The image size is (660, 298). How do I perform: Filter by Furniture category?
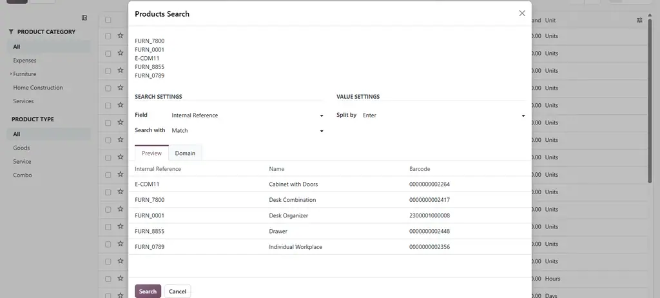tap(24, 74)
